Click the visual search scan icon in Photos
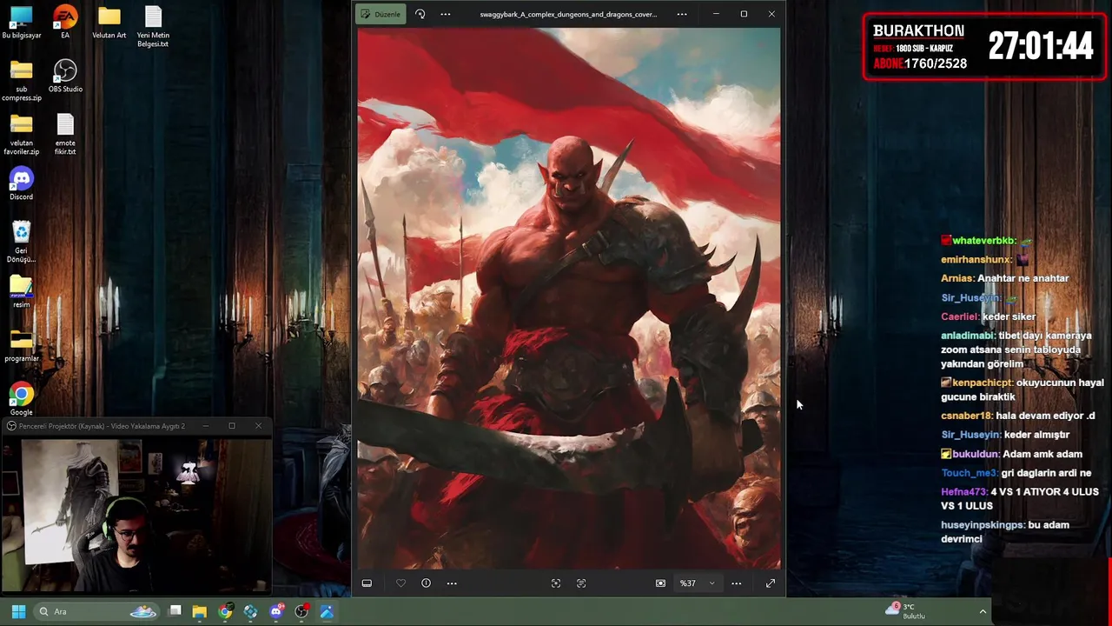Screen dimensions: 1112x626 [556, 583]
